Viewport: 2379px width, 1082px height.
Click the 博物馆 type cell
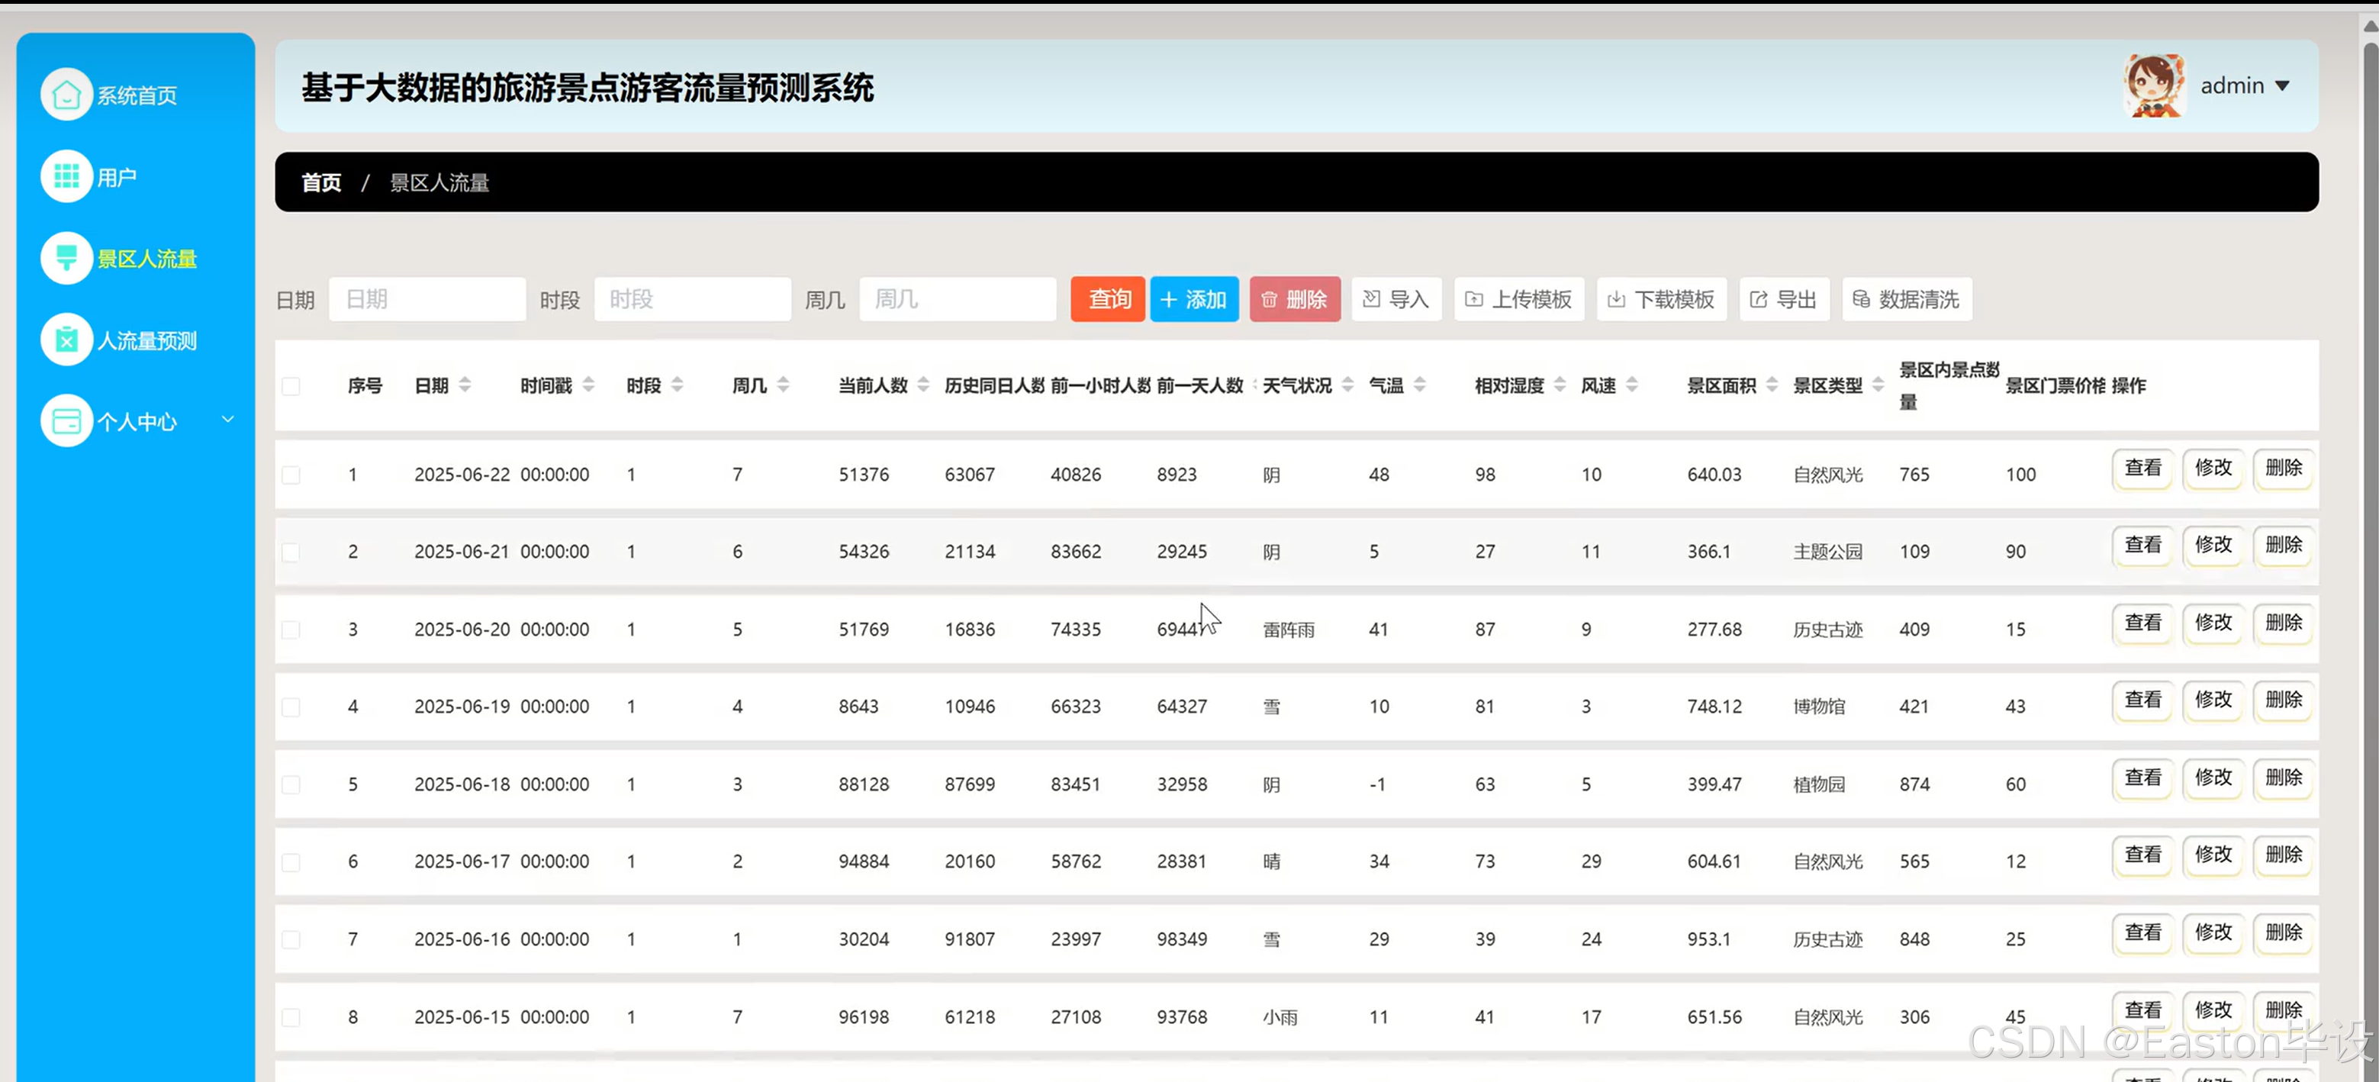(1819, 707)
